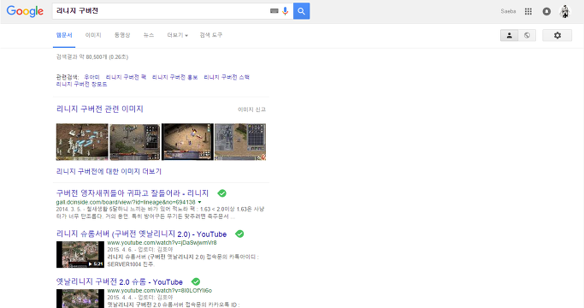Click green check beside 옛날리니지 구버전 2.0 result
The height and width of the screenshot is (308, 584).
tap(196, 281)
